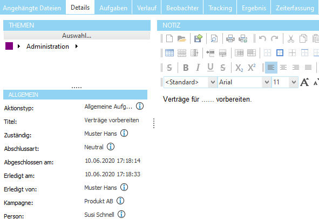Expand the arrow left of Administration

19,47
